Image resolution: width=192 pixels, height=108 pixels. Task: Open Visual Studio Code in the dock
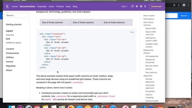(143, 107)
